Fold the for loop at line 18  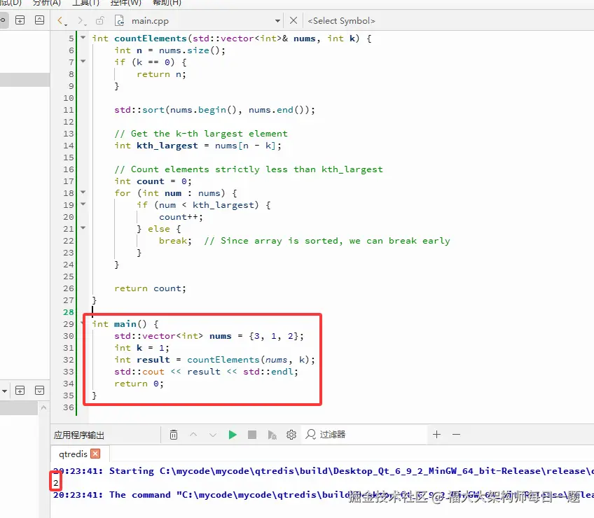coord(83,192)
